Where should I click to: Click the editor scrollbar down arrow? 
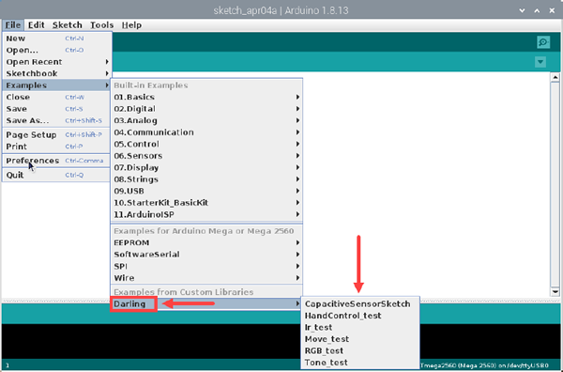[x=555, y=291]
